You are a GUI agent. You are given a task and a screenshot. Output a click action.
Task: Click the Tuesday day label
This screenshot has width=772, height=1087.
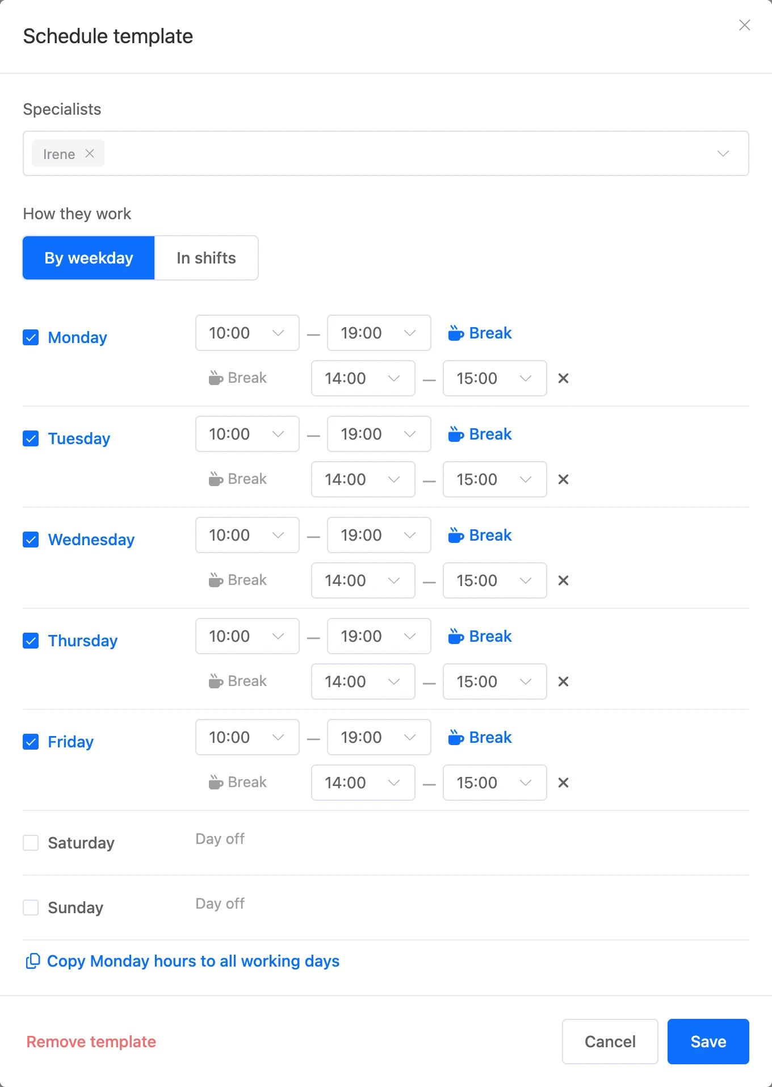coord(79,438)
